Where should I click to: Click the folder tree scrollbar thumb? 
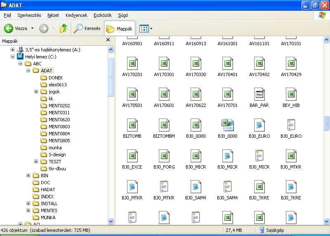(x=111, y=77)
